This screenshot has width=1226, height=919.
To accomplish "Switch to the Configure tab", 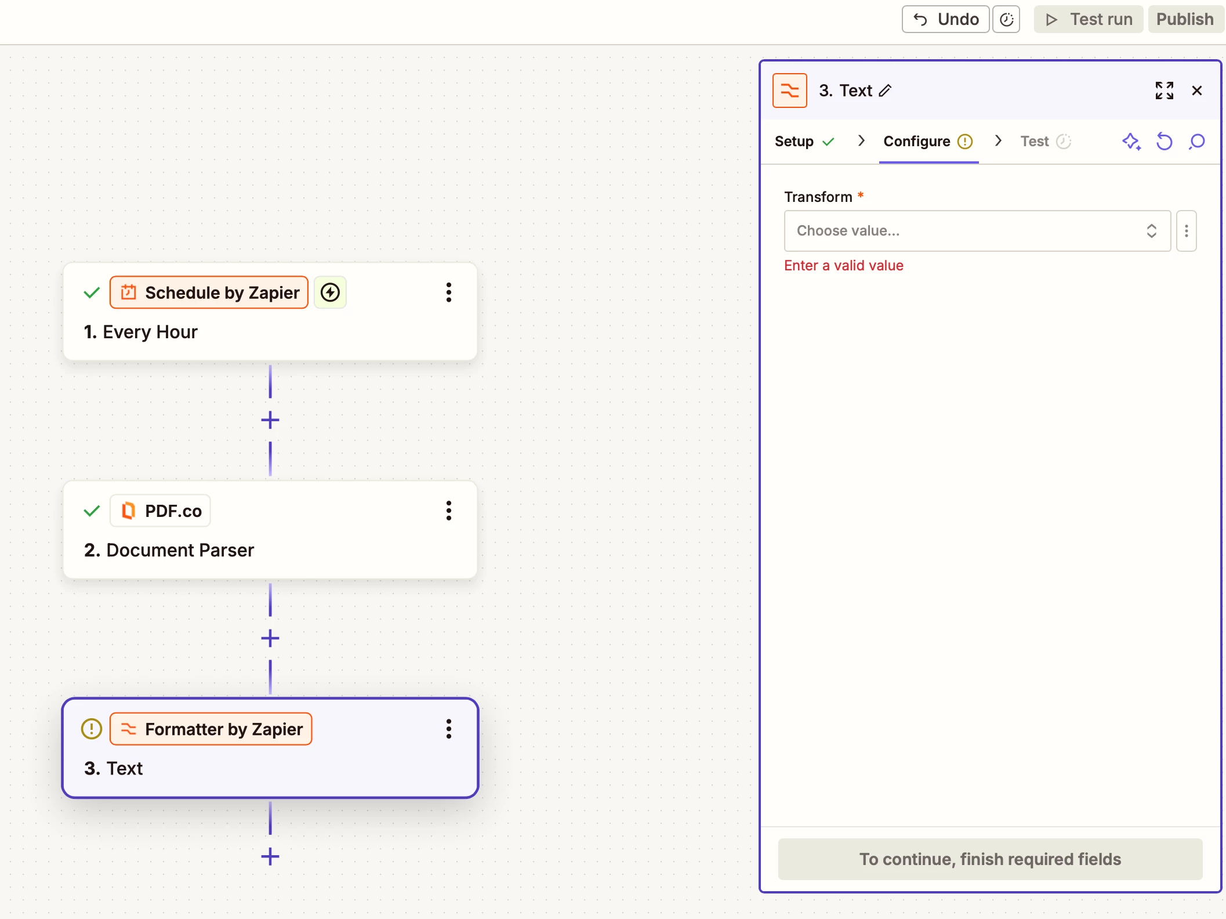I will pos(928,142).
